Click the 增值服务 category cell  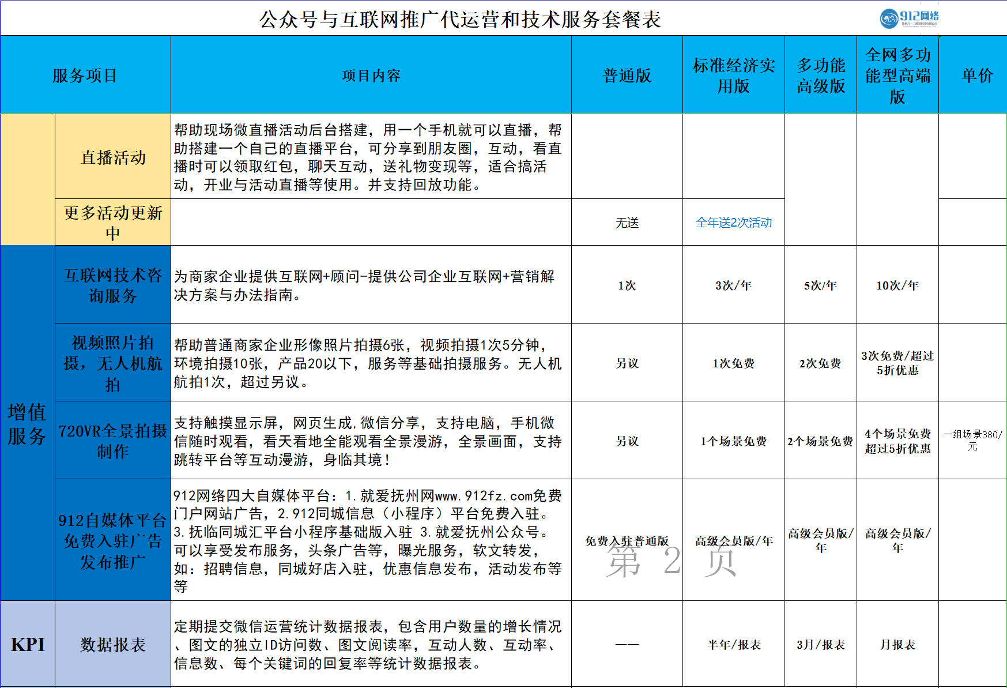(27, 423)
